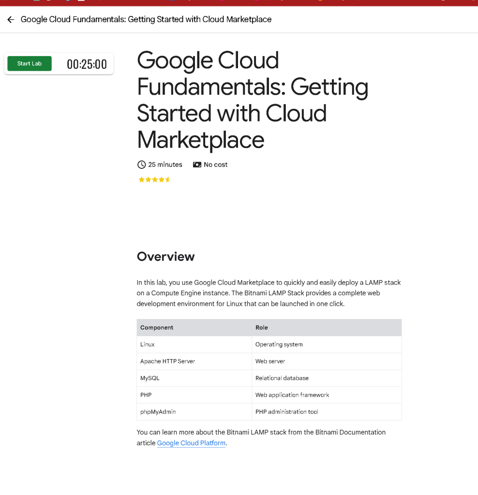The image size is (478, 495).
Task: Click the PHP table cell
Action: (194, 395)
